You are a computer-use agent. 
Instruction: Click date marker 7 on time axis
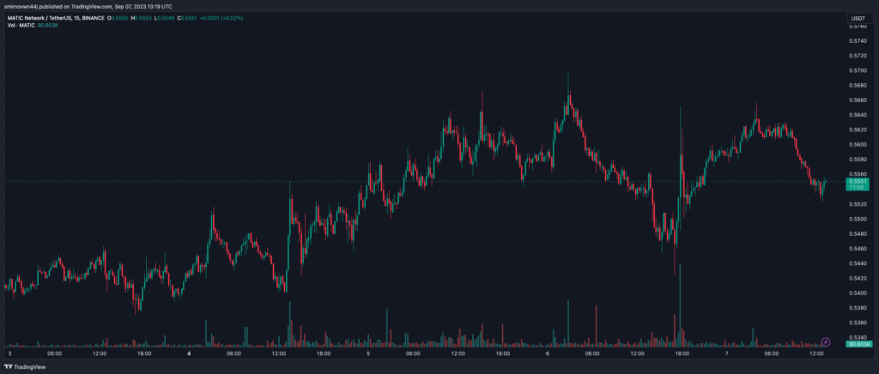pos(727,353)
